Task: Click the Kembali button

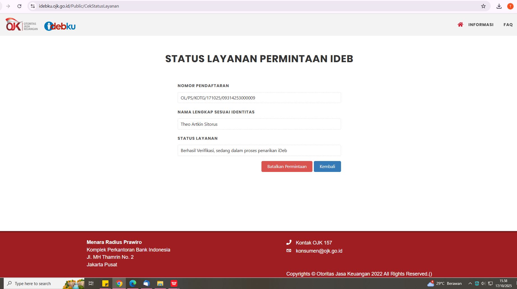Action: 327,166
